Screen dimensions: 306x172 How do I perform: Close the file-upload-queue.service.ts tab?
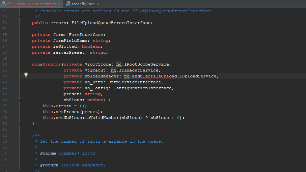[x=59, y=4]
